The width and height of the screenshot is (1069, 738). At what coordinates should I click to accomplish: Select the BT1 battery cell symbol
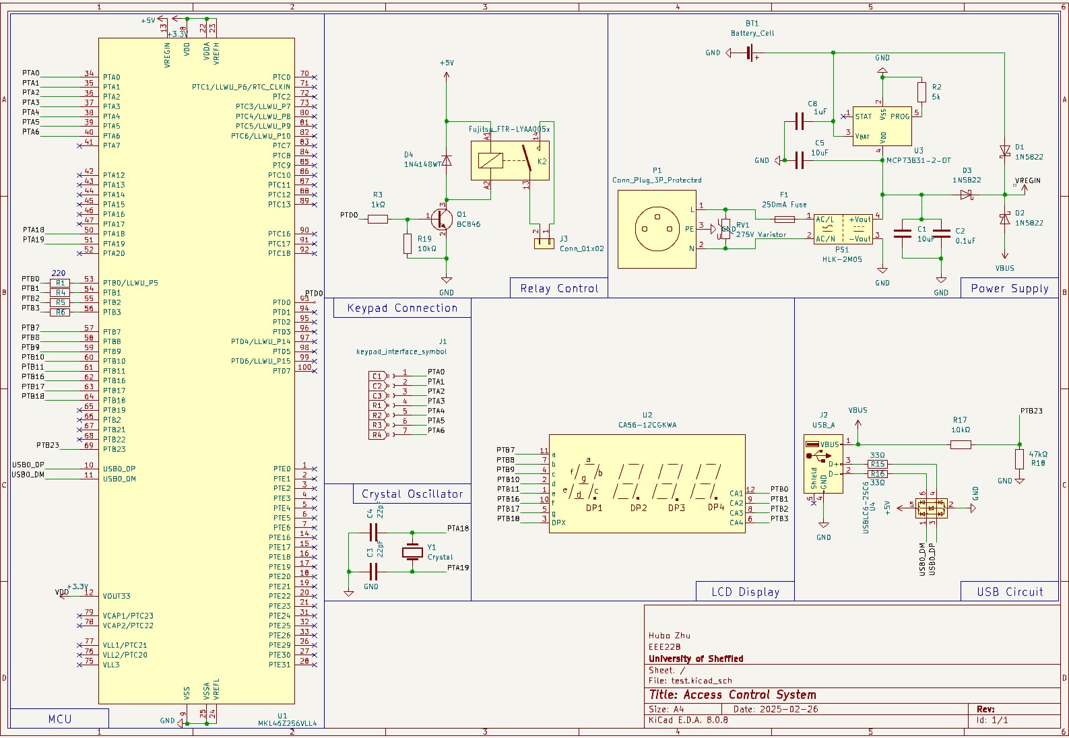coord(752,53)
